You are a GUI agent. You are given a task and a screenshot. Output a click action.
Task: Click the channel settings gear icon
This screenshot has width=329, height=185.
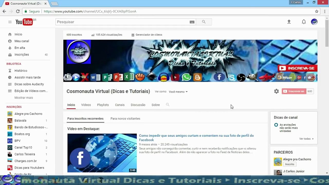(276, 91)
